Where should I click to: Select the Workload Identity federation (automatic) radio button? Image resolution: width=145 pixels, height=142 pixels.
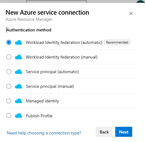tap(9, 42)
